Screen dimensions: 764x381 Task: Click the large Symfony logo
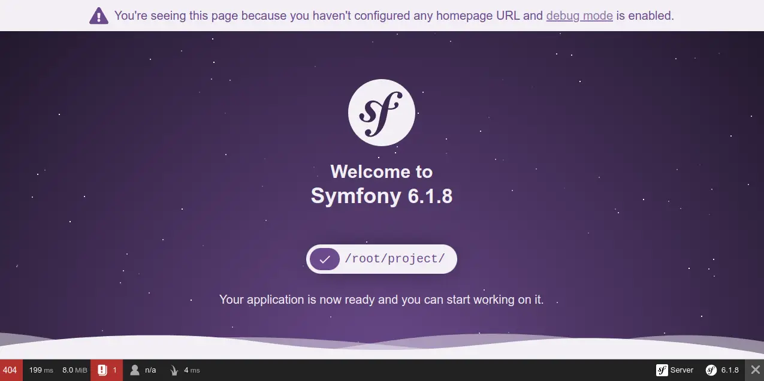(x=382, y=112)
